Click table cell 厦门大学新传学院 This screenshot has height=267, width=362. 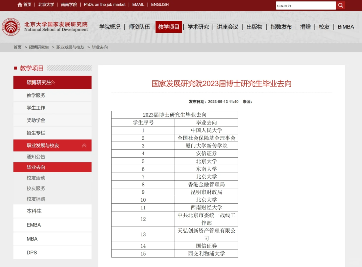206,146
